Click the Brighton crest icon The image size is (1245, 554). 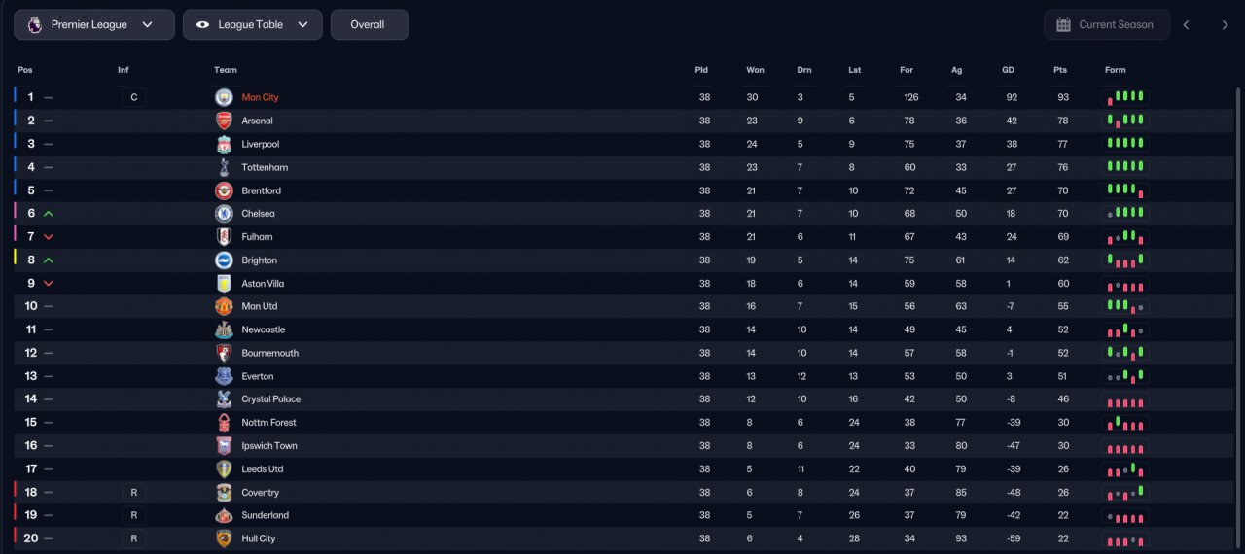tap(224, 260)
